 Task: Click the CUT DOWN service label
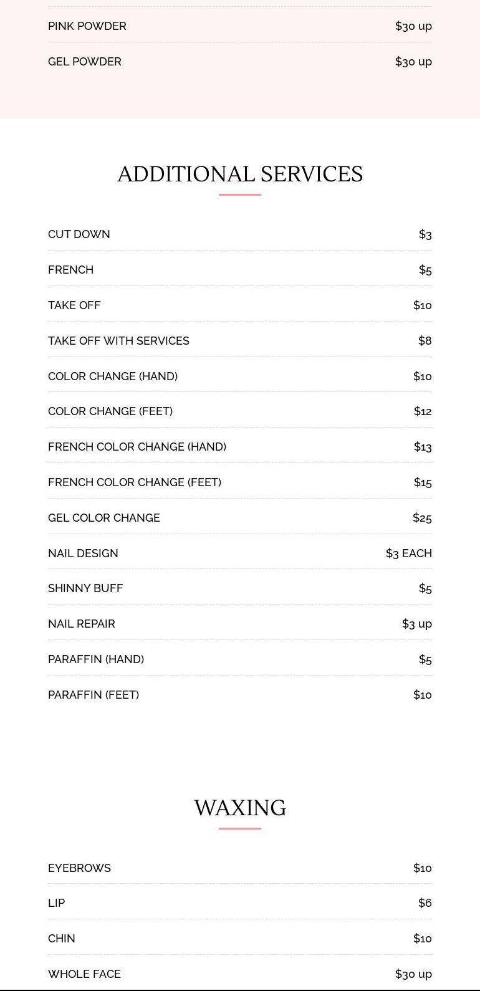coord(79,234)
